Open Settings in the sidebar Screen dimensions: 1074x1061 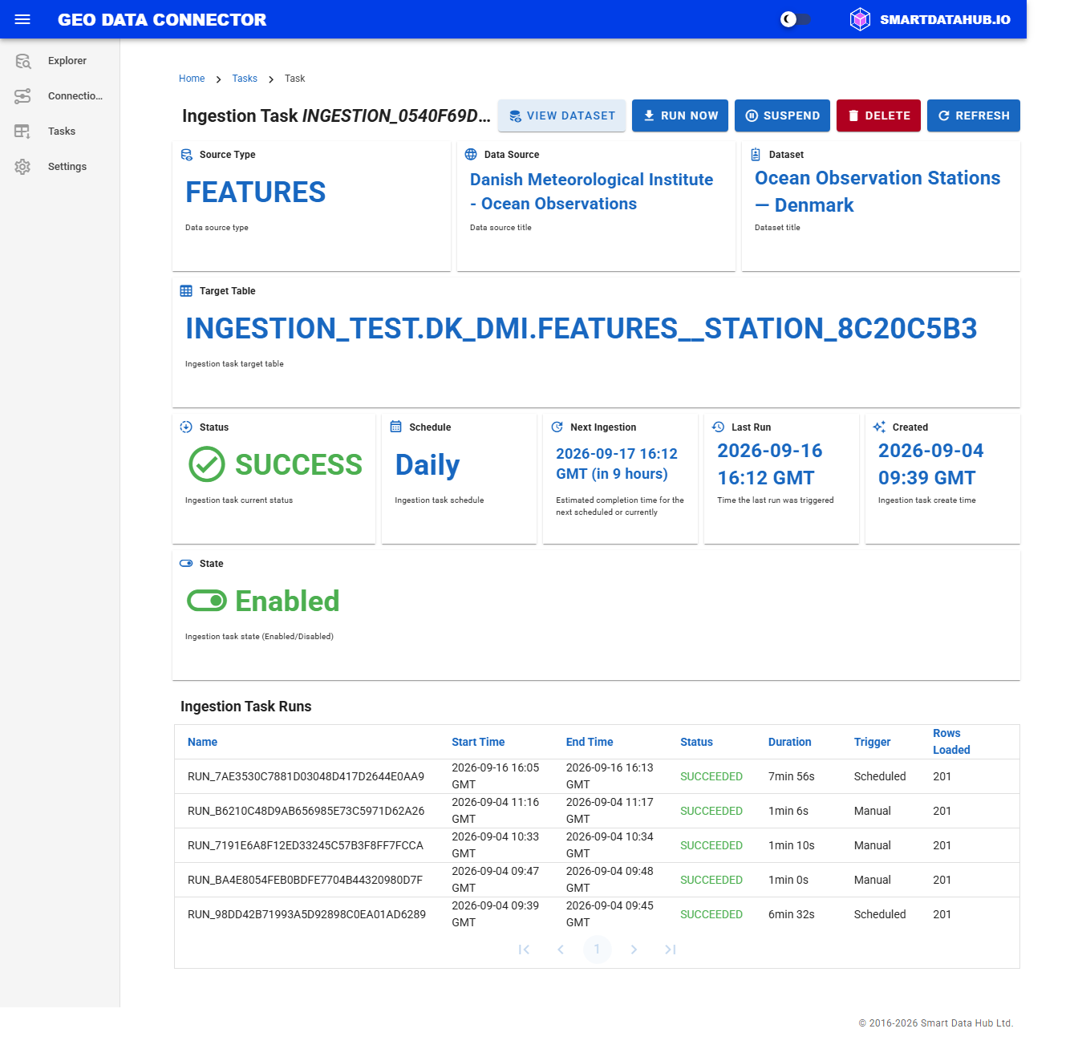[x=59, y=167]
